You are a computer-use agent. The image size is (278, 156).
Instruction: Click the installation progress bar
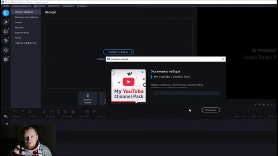(x=186, y=93)
